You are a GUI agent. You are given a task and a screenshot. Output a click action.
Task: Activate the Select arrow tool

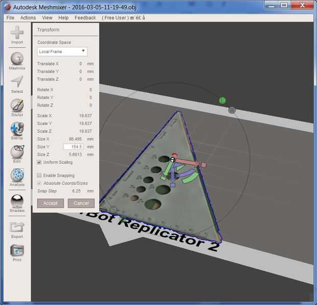click(17, 81)
